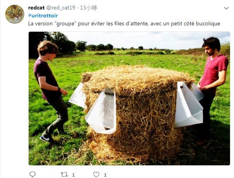The image size is (234, 178).
Task: Click the retweet count number
Action: point(73,175)
